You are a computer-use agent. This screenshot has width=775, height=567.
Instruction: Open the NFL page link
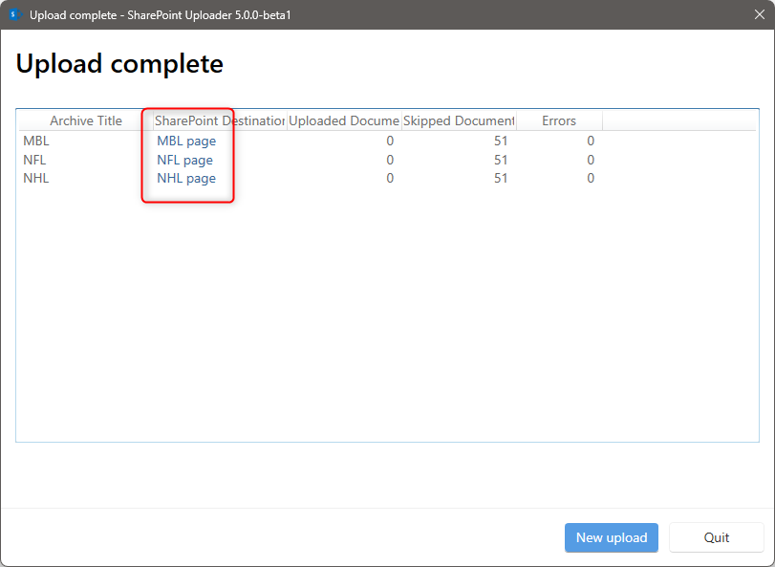[184, 160]
